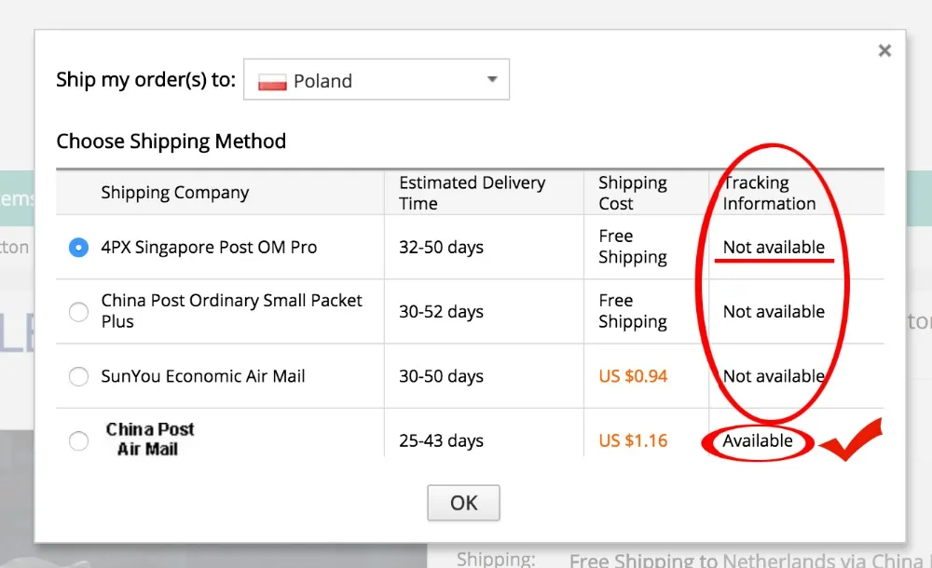932x568 pixels.
Task: Click the 'US $1.16' shipping cost
Action: (633, 440)
